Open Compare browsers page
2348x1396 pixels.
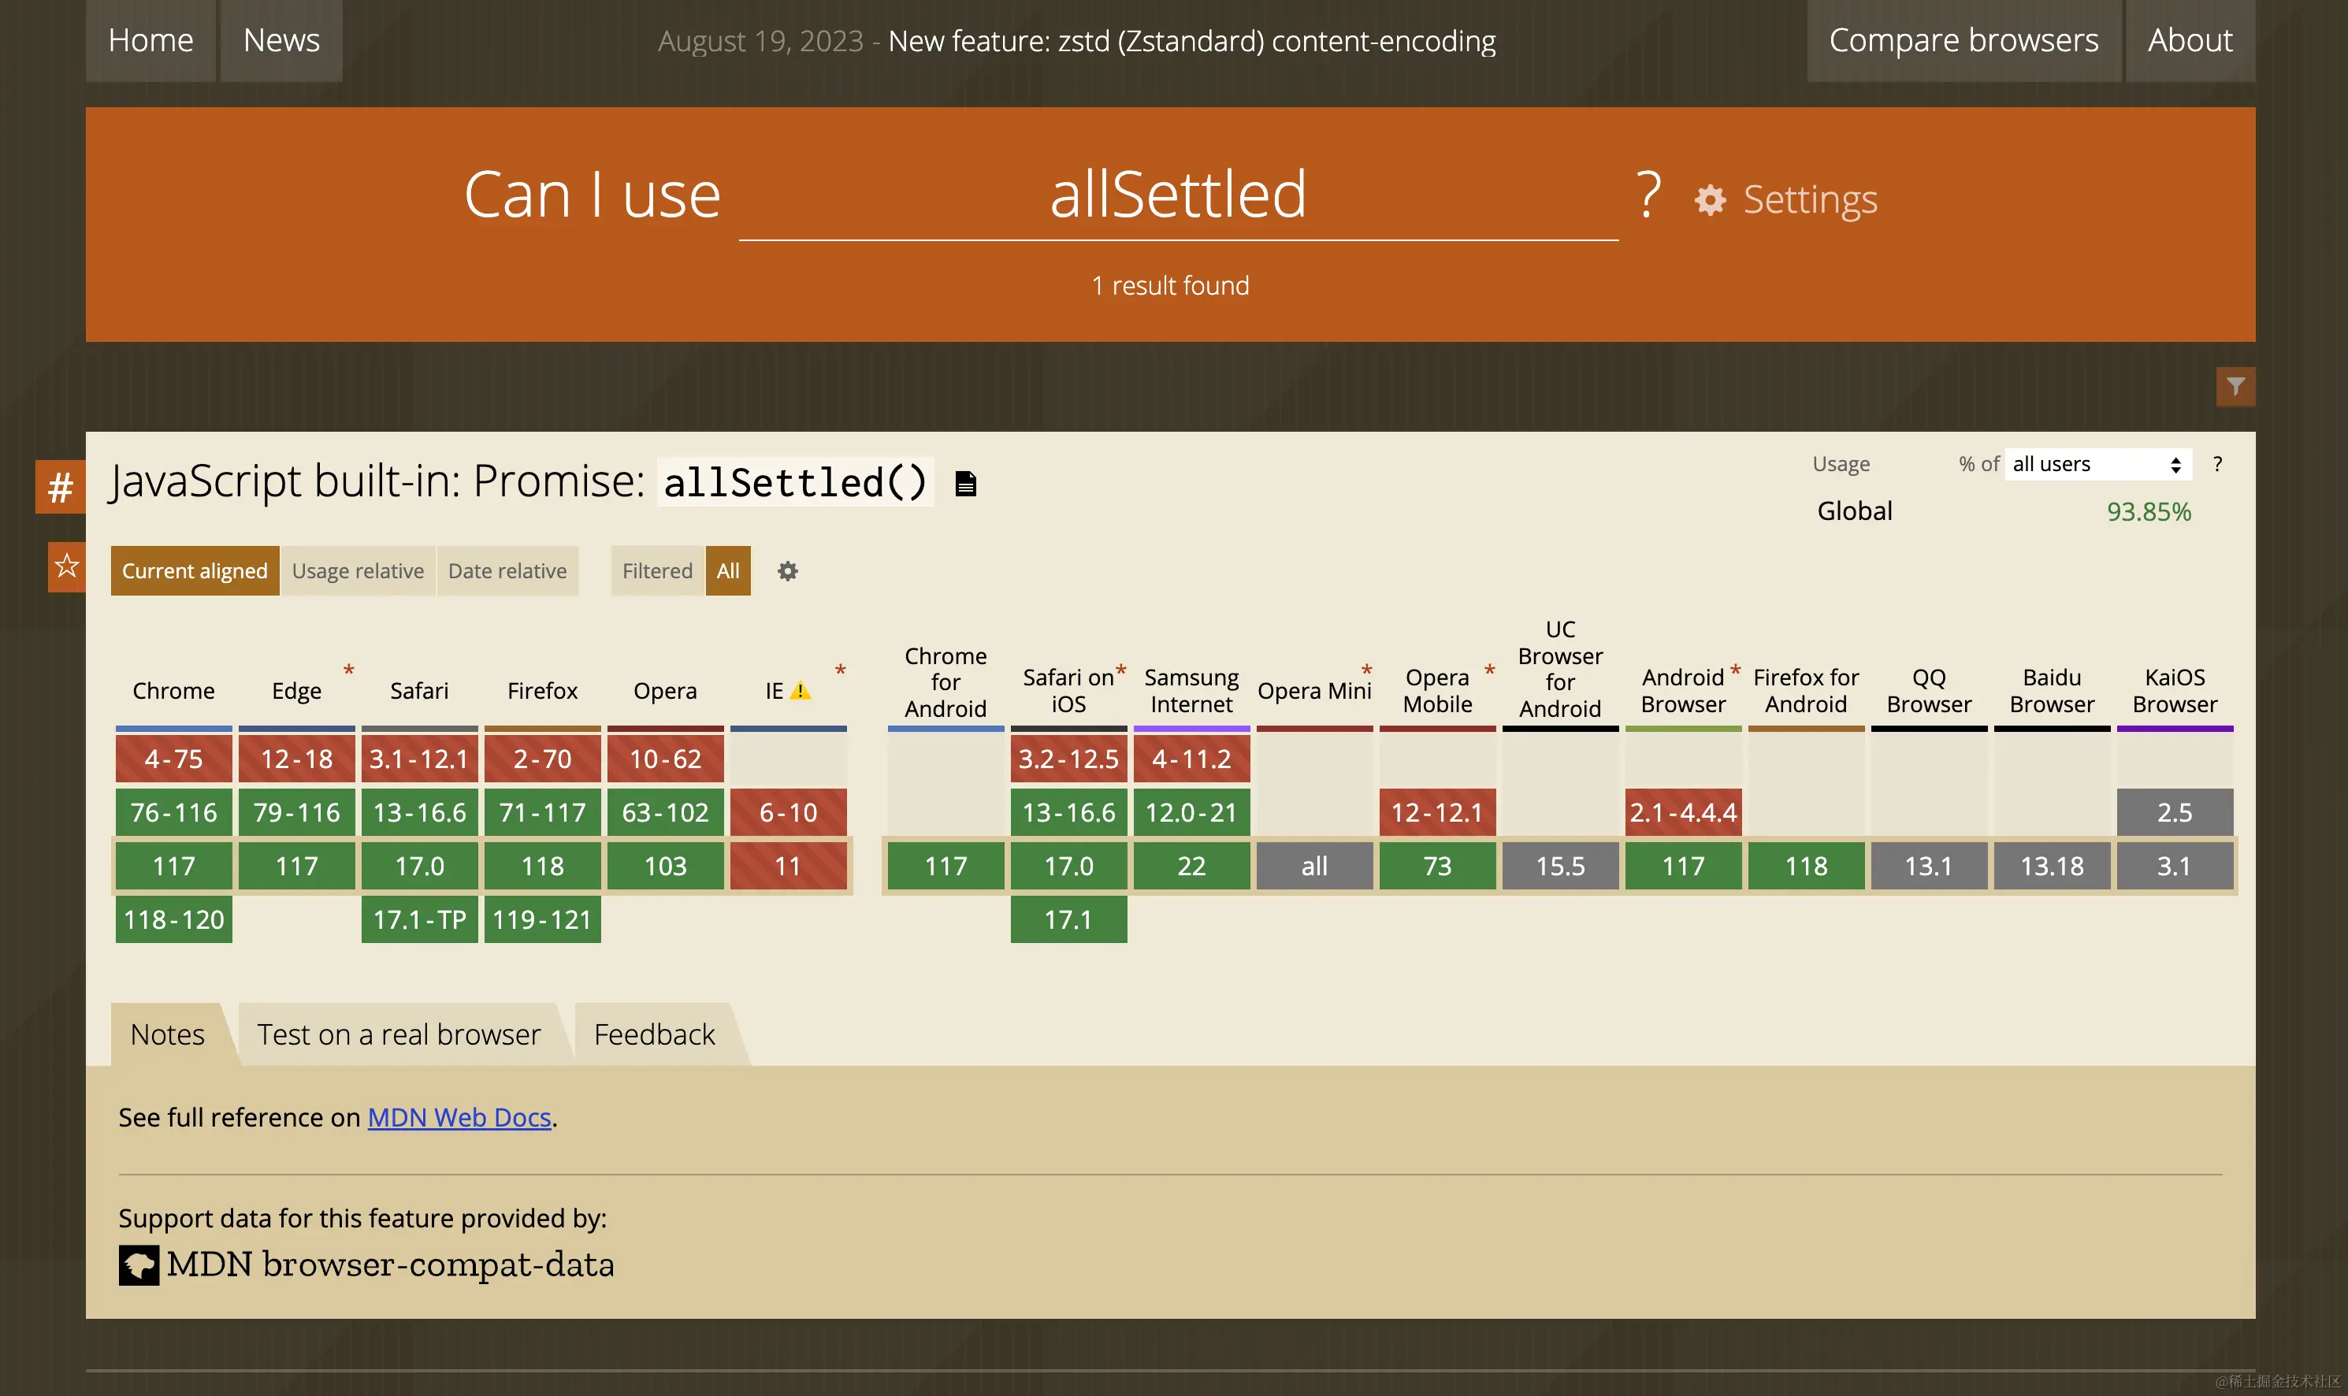pos(1963,40)
